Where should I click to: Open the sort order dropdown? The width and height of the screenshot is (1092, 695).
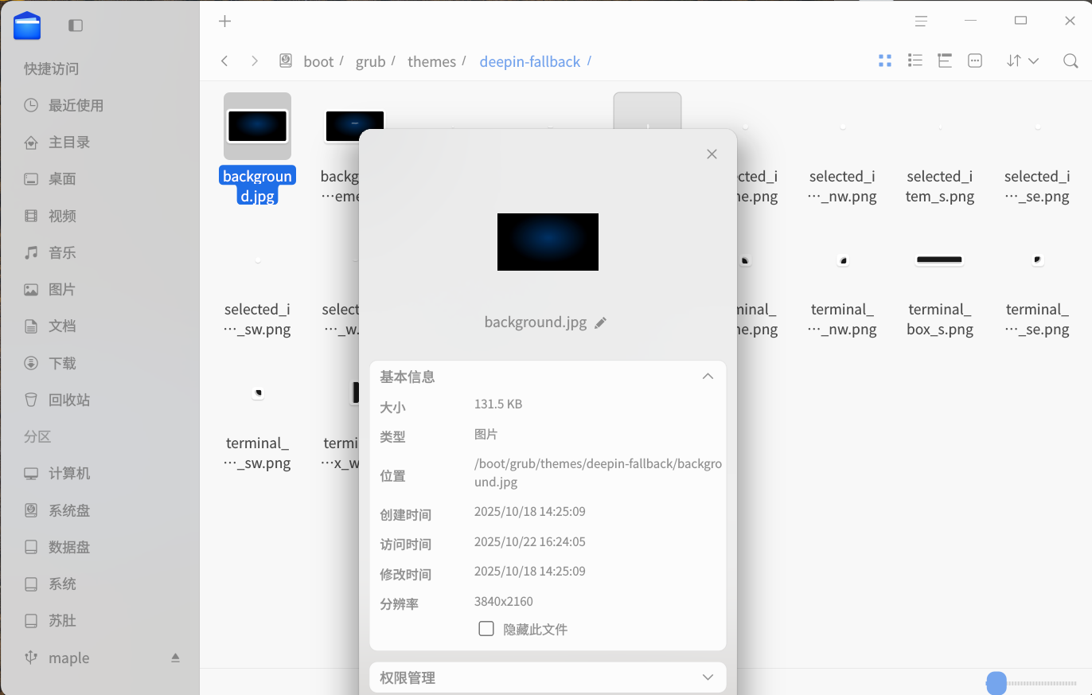(x=1023, y=61)
